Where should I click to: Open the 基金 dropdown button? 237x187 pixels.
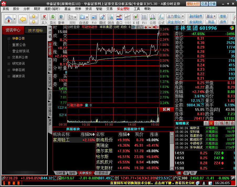tap(211, 16)
